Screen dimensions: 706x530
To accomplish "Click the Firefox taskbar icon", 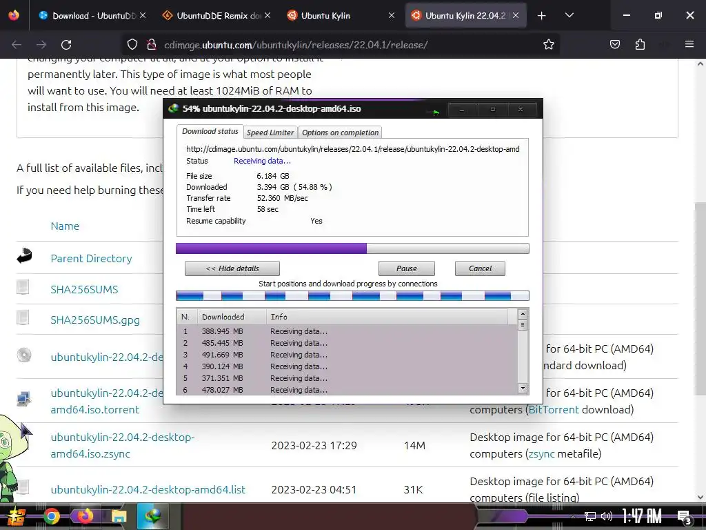I will 85,516.
